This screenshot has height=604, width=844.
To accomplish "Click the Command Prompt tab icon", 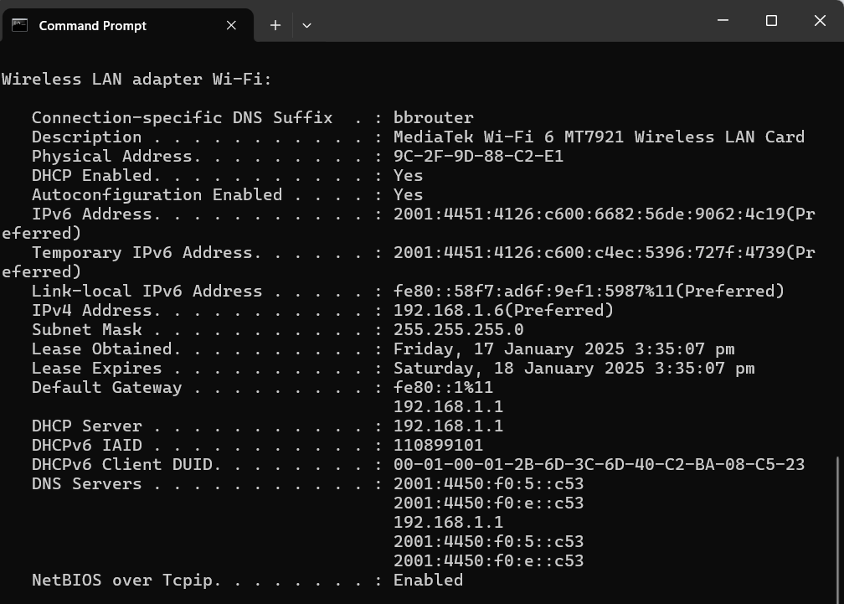I will tap(19, 25).
